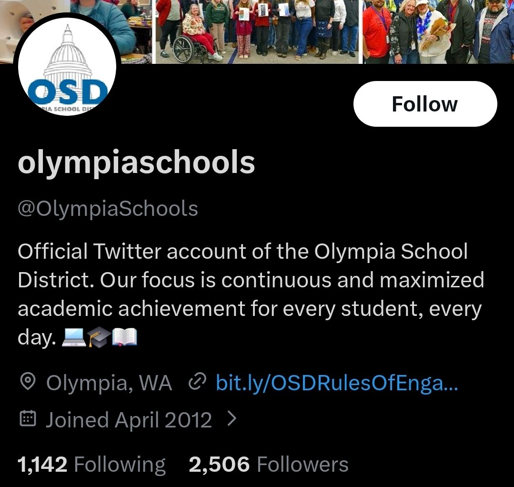
Task: Open the OSD profile avatar picture
Action: coord(67,67)
